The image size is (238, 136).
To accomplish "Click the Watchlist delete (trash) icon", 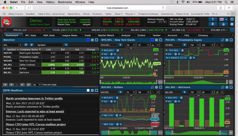I will 31,45.
